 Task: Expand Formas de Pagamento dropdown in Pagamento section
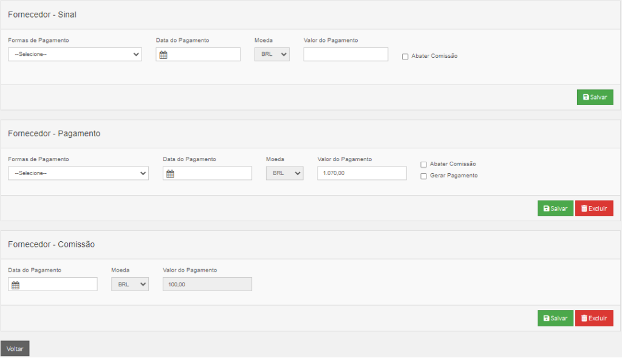78,173
